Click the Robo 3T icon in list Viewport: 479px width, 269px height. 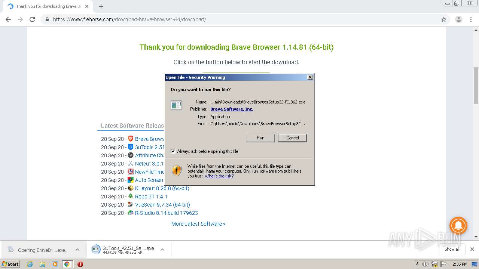point(131,196)
